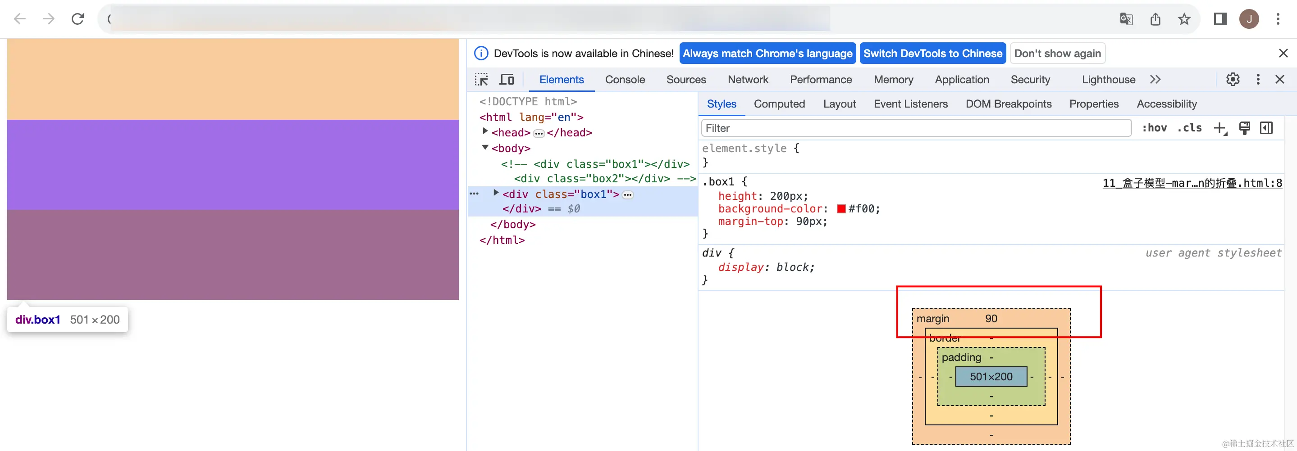Toggle the device toolbar emulation
Image resolution: width=1297 pixels, height=451 pixels.
point(507,79)
